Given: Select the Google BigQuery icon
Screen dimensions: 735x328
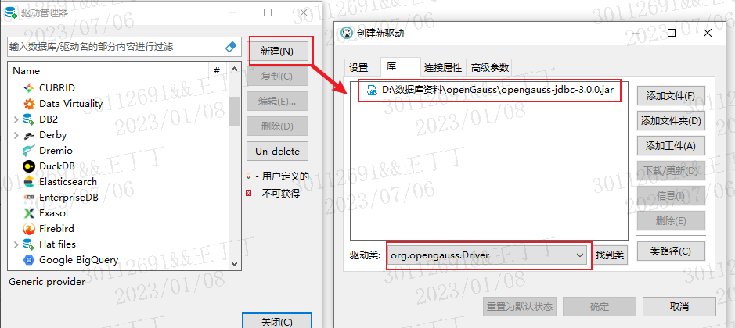Looking at the screenshot, I should [29, 260].
